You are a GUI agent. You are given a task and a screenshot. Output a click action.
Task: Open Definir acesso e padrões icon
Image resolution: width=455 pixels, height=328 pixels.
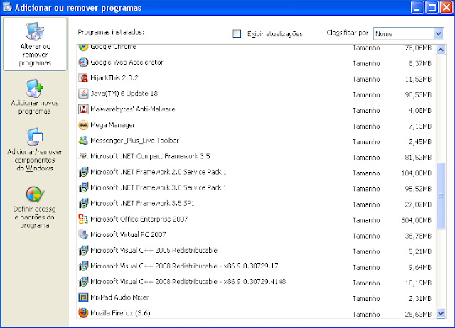coord(35,194)
